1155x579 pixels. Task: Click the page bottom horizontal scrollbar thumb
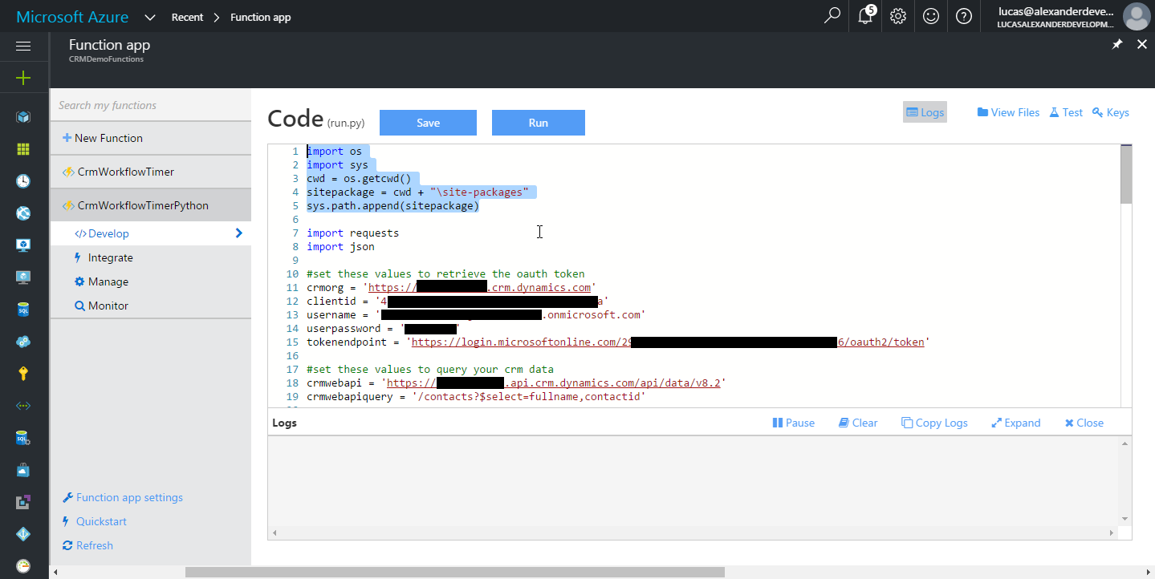tap(454, 572)
